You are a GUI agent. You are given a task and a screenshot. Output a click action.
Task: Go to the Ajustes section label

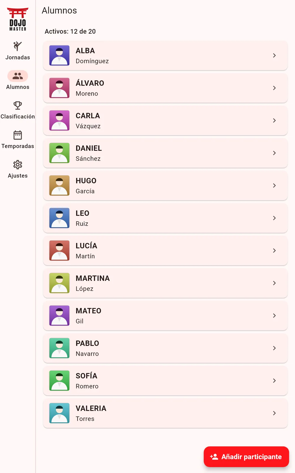click(18, 176)
